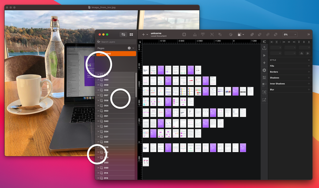
Task: Click the share/export upload icon
Action: [264, 48]
